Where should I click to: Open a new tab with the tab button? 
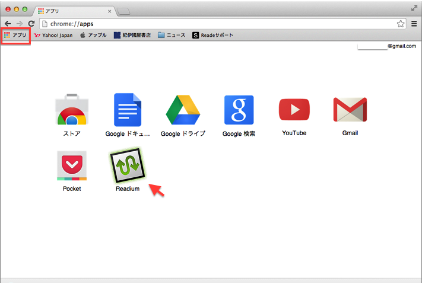[123, 11]
